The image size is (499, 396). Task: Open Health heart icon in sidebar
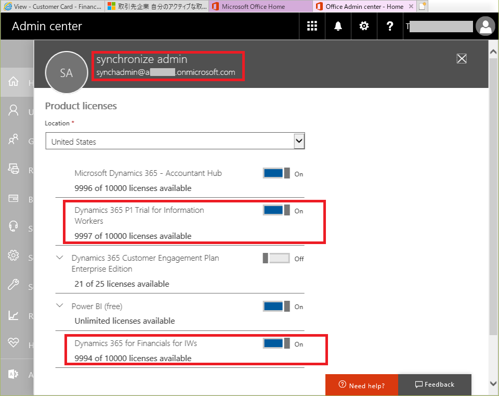14,342
